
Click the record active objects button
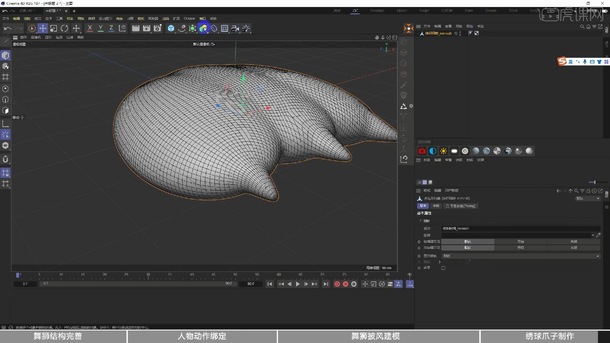337,284
